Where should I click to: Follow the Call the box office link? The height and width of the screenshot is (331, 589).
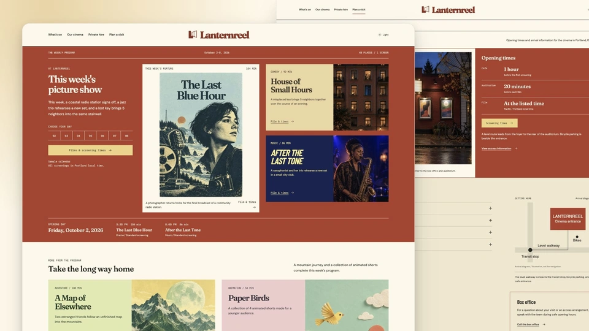click(531, 324)
